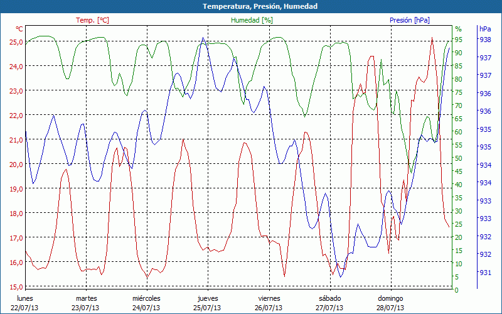Select the lunes 22/07/13 date label
The image size is (502, 314).
(24, 303)
